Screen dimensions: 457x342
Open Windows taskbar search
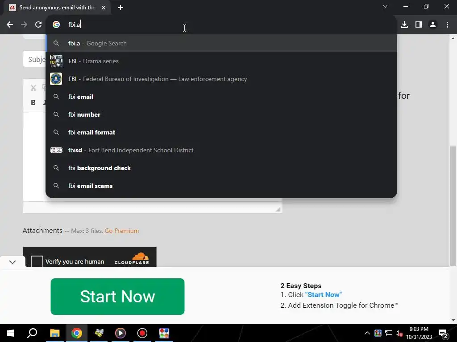[x=32, y=333]
